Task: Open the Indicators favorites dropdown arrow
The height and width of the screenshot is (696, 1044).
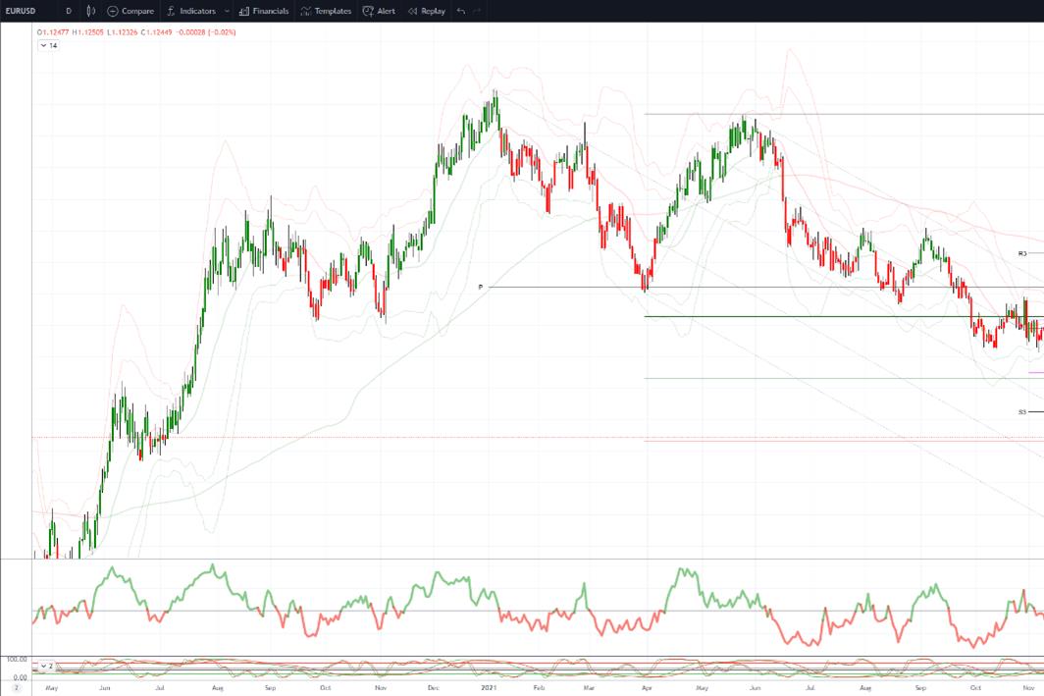Action: (227, 12)
